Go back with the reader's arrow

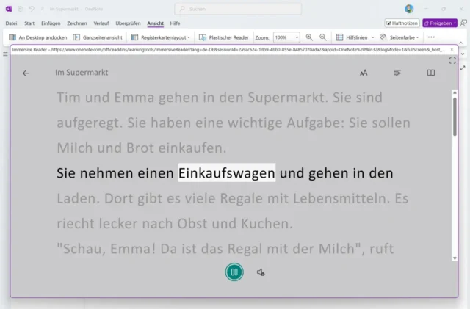click(x=26, y=73)
